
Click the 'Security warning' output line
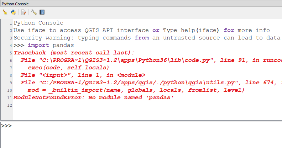coord(147,38)
